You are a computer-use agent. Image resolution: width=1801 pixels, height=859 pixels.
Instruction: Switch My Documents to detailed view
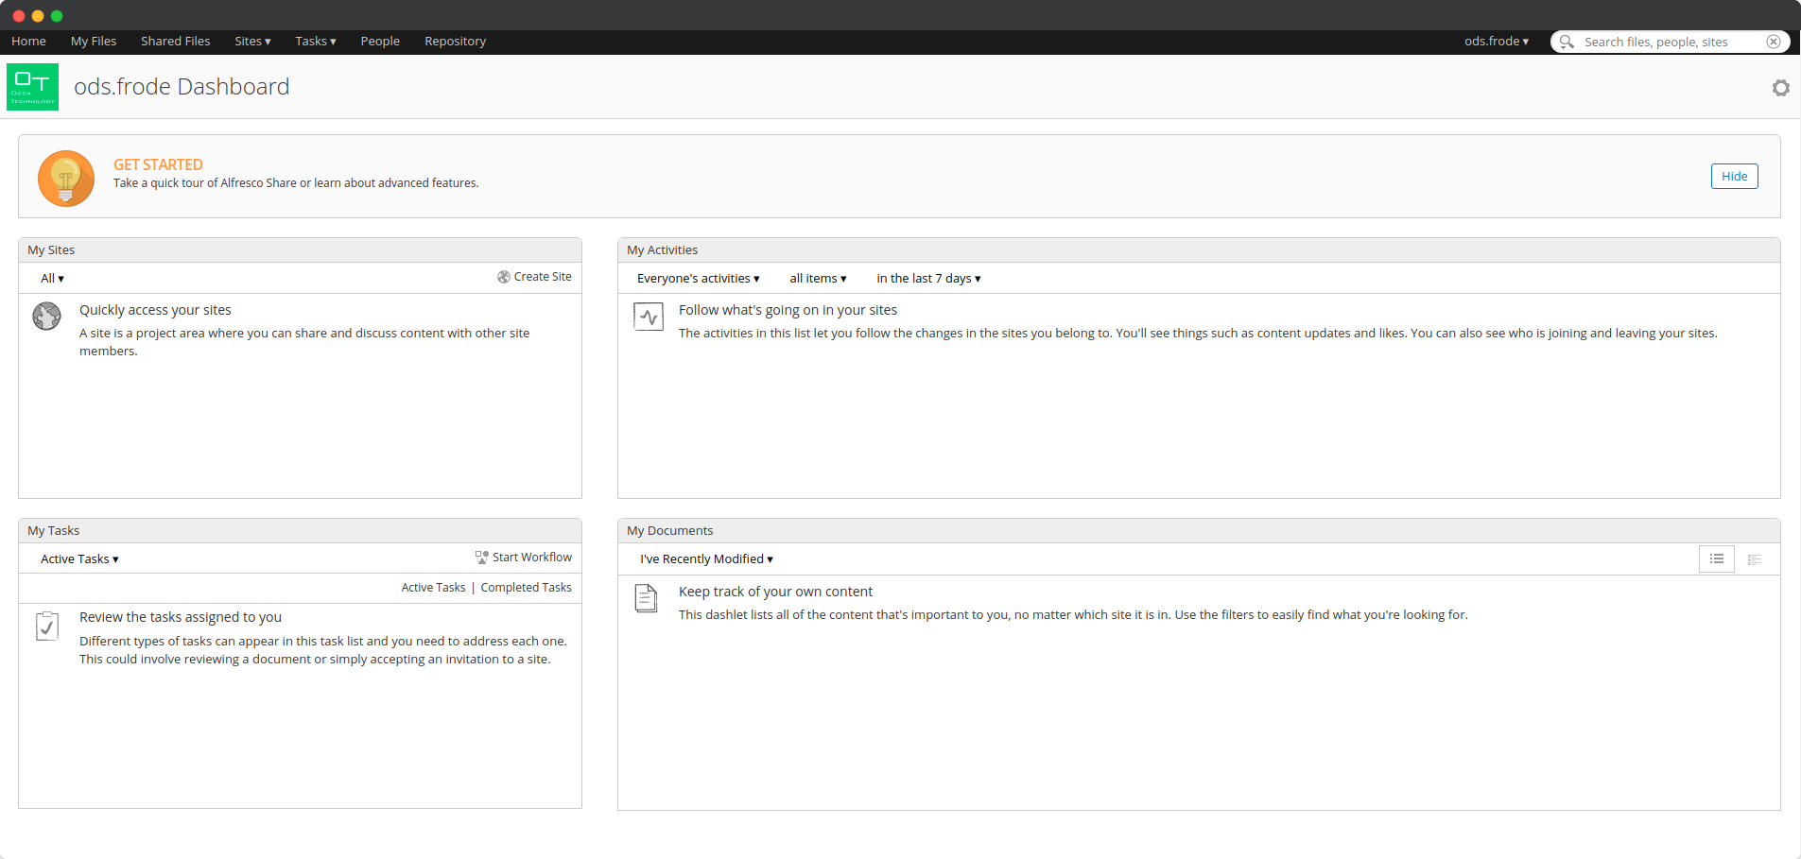[x=1754, y=559]
